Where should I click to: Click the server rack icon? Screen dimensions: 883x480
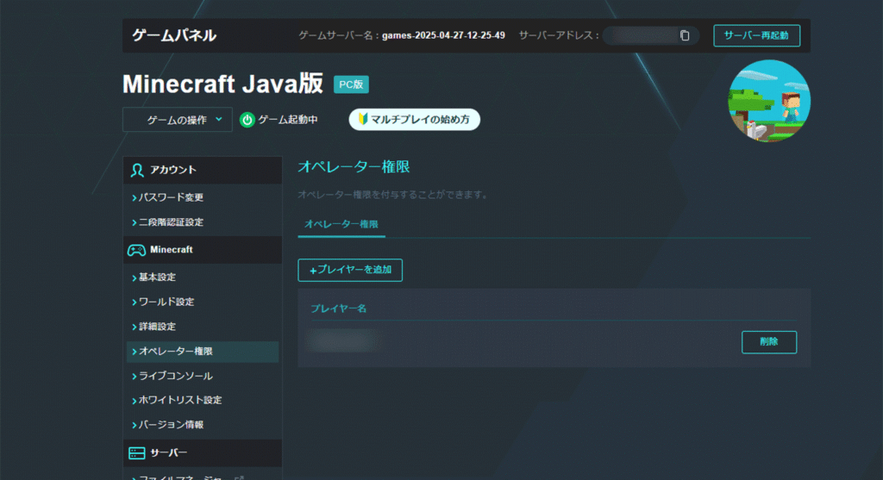tap(137, 453)
